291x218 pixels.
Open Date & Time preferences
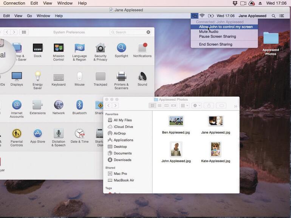click(79, 134)
